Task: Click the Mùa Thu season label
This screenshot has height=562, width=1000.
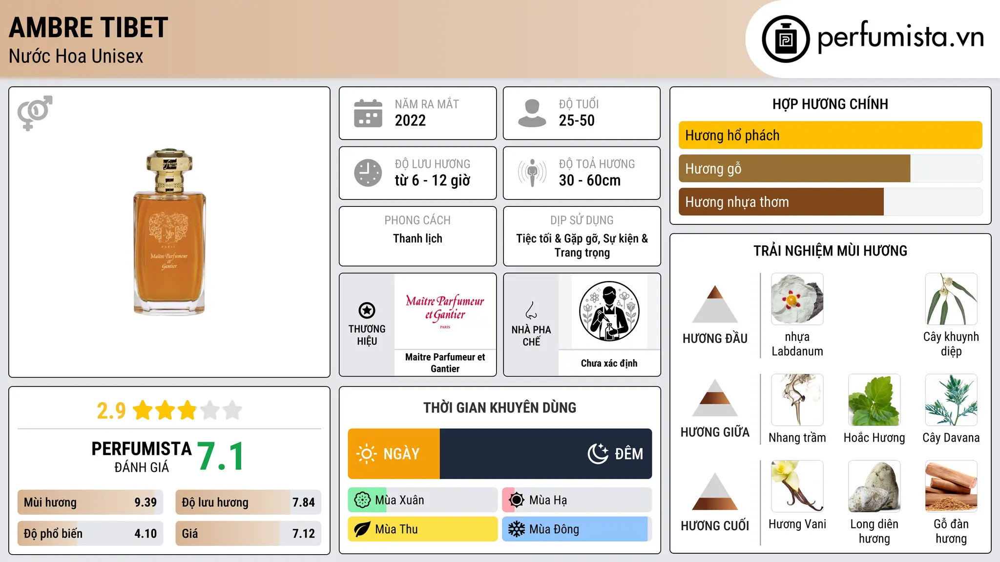Action: pos(396,529)
